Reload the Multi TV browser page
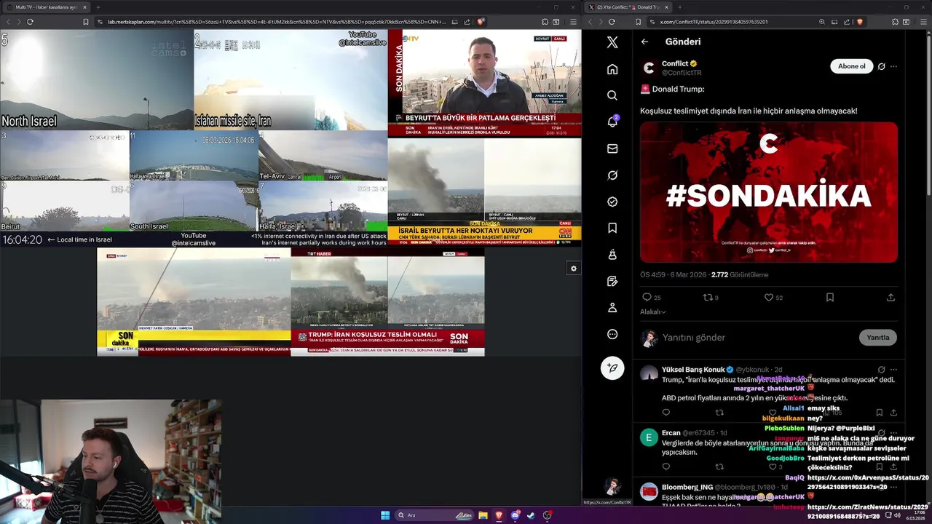This screenshot has width=932, height=524. point(30,22)
